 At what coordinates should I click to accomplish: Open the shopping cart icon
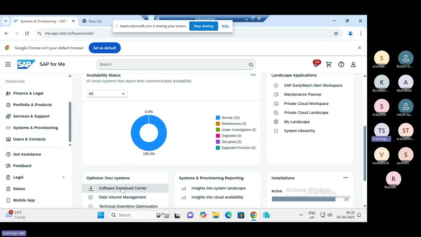329,65
